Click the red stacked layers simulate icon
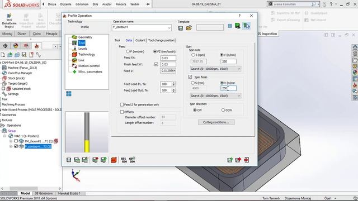358x201 pixels. tap(114, 160)
